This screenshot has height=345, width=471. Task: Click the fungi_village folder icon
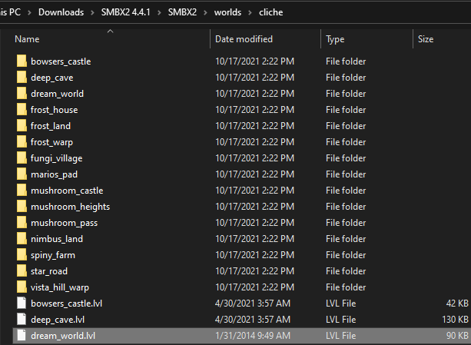[22, 158]
